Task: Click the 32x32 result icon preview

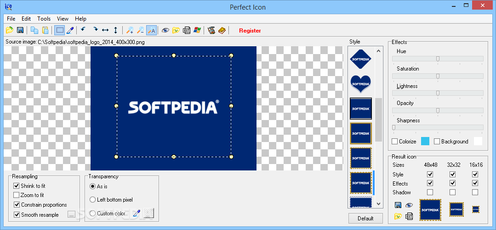Action: (x=456, y=209)
